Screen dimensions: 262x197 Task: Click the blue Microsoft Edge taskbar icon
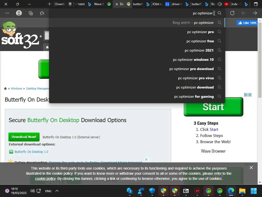[231, 191]
